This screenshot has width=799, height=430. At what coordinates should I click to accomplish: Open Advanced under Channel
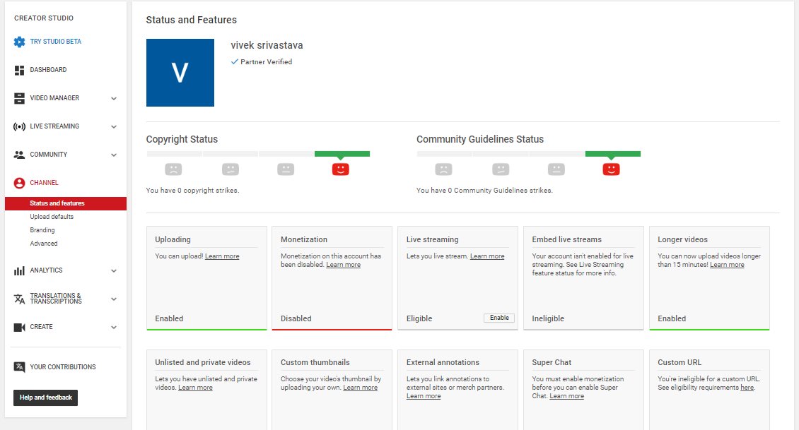(x=44, y=243)
